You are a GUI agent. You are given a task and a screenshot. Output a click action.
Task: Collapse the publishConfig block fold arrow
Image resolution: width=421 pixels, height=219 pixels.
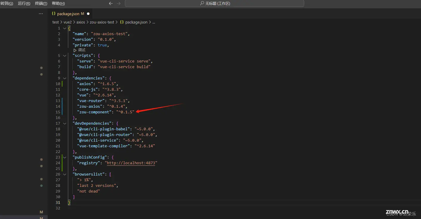[x=64, y=157]
